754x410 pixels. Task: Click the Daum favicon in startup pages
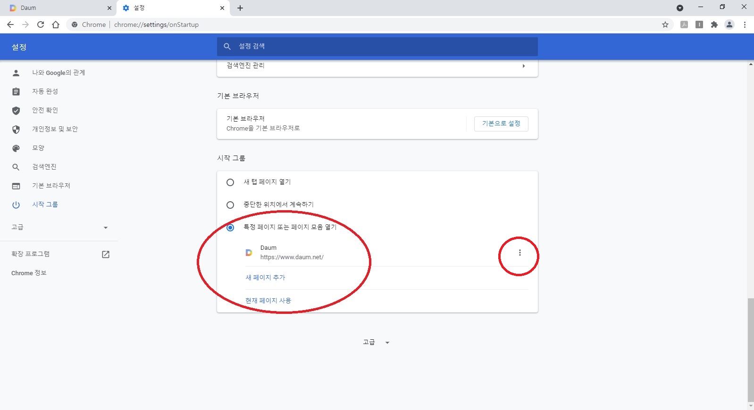pos(249,253)
